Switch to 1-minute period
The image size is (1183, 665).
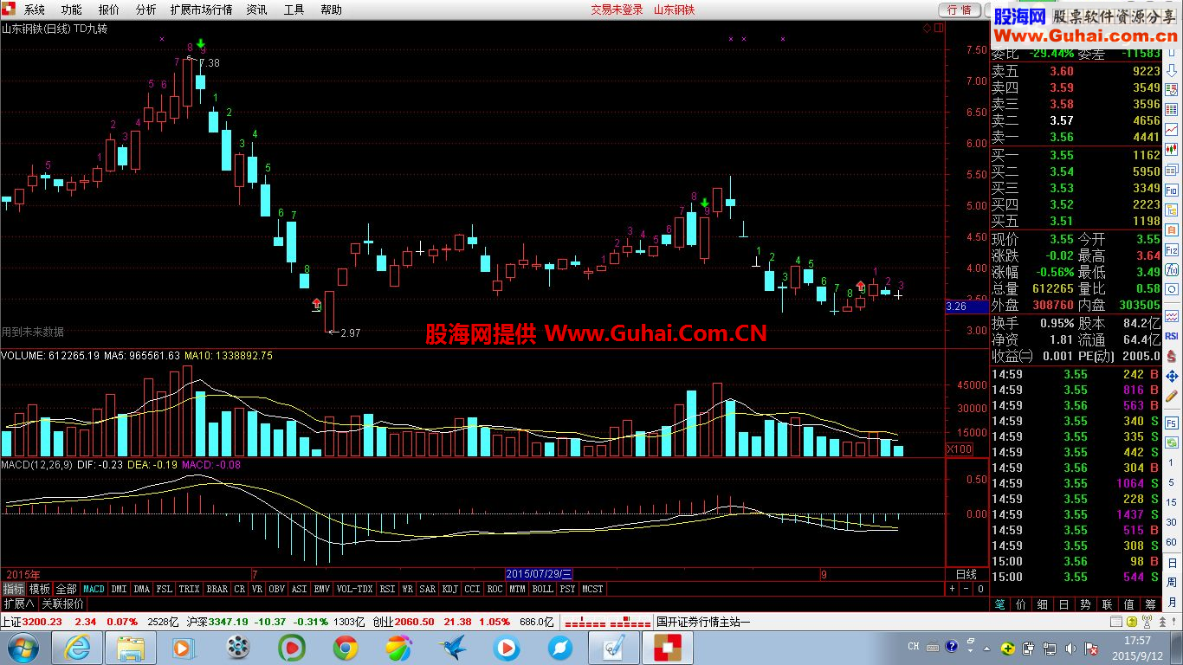tap(1171, 462)
